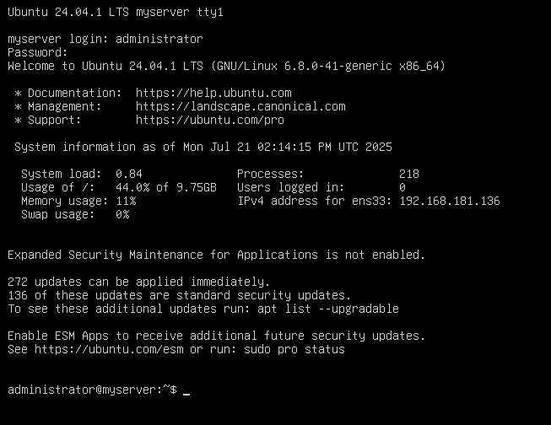Click the https://landscape.canonical.com management URL

coord(240,106)
